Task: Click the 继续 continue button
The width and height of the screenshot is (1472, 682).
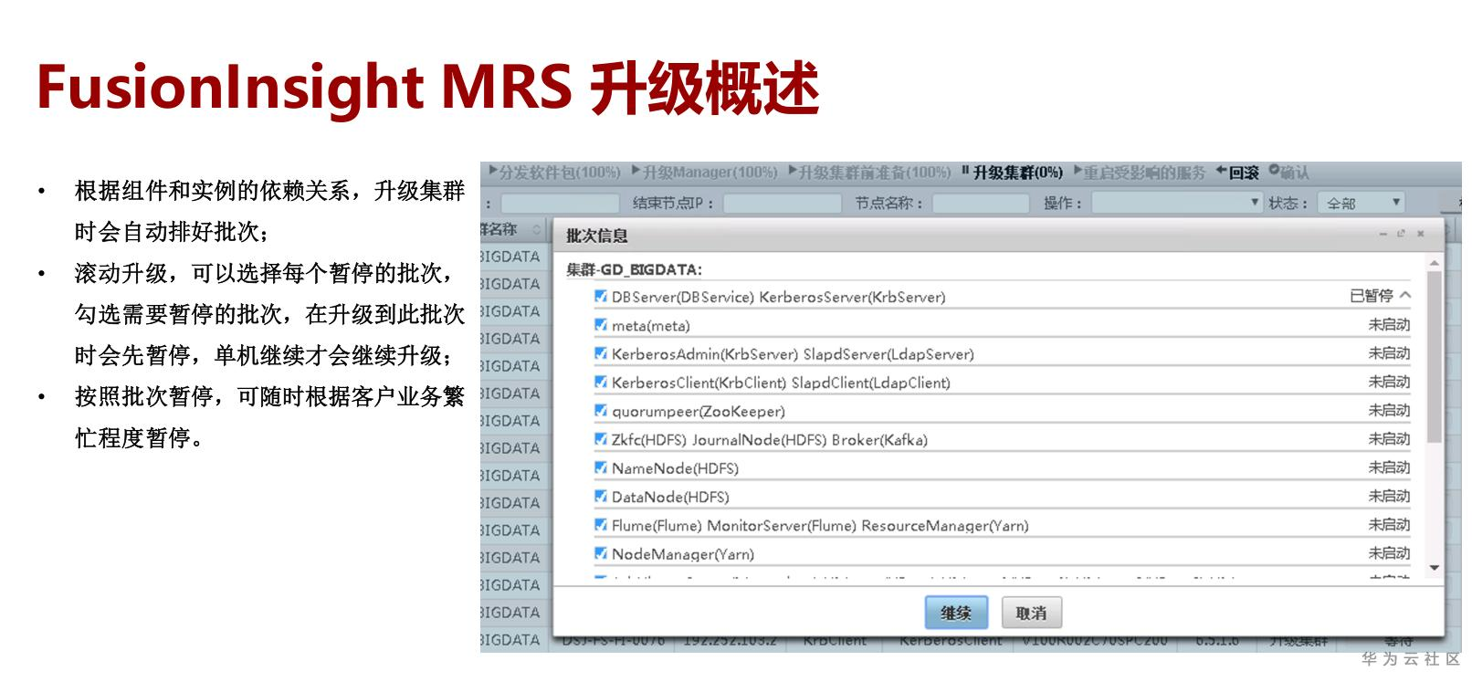Action: tap(956, 613)
